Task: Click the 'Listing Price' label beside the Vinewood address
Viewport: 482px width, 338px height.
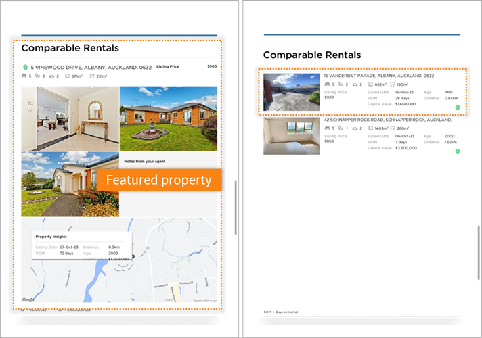Action: click(x=167, y=66)
